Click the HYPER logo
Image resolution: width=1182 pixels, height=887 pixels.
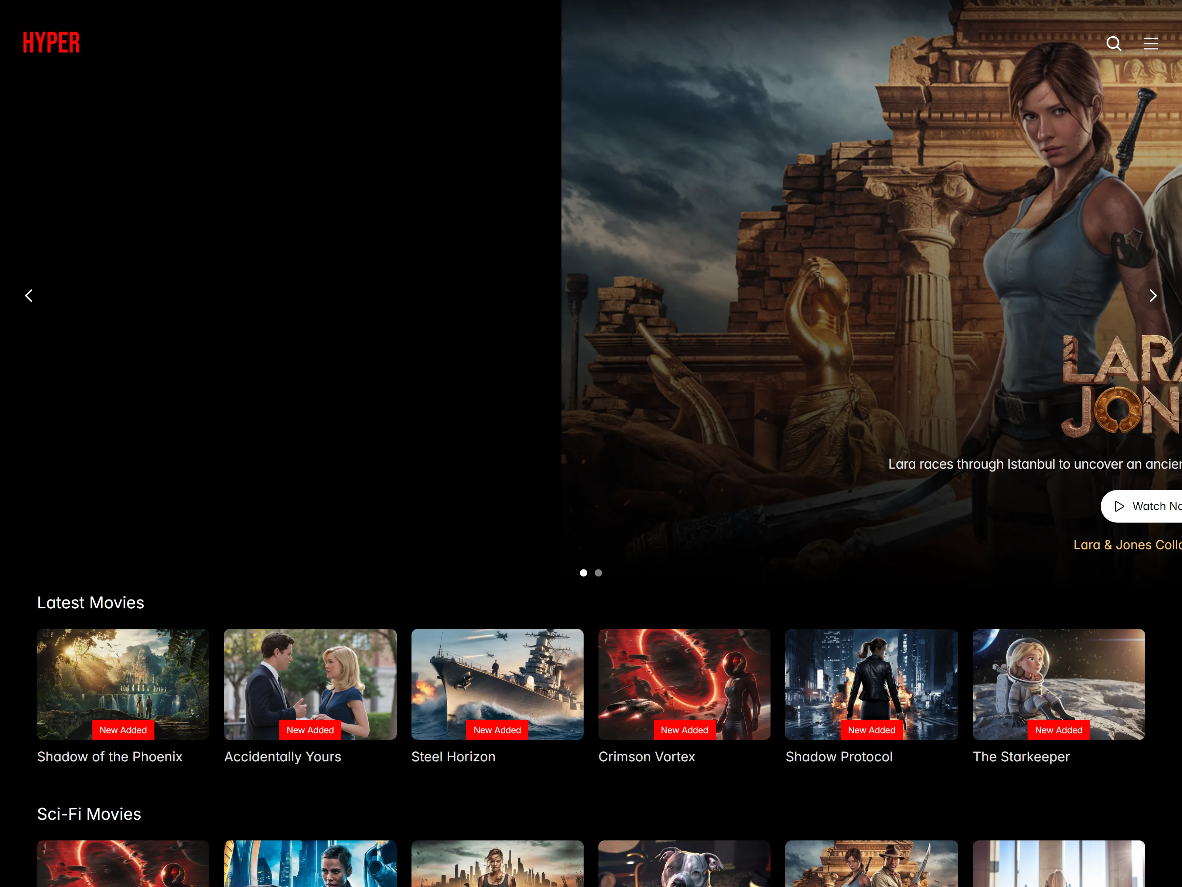click(51, 43)
